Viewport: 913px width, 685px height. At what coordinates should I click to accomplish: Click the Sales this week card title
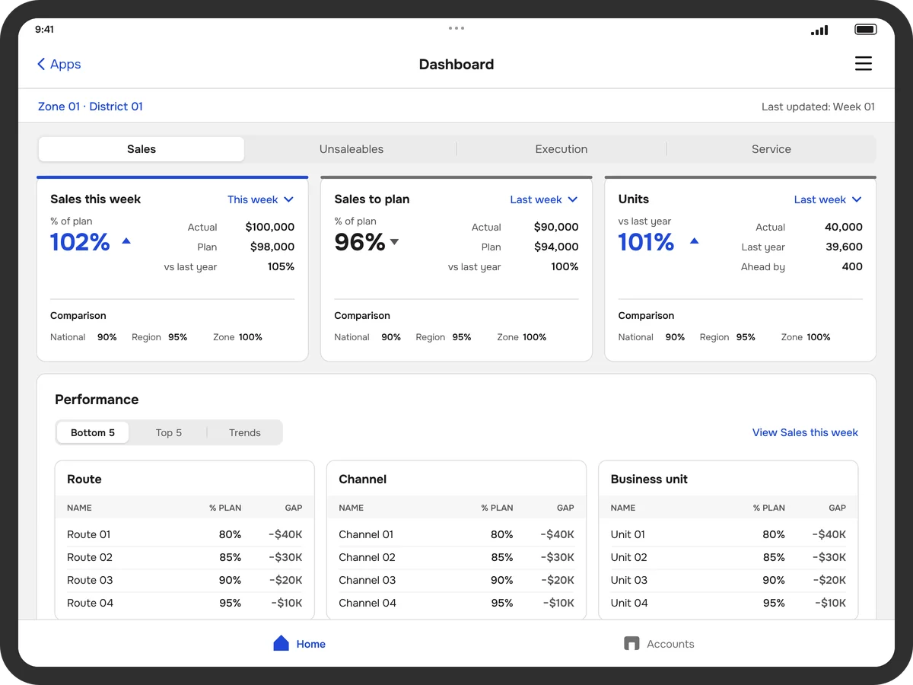96,199
